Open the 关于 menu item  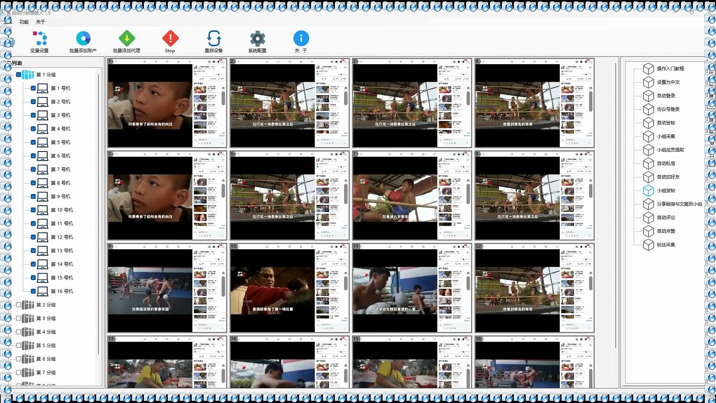[x=40, y=22]
